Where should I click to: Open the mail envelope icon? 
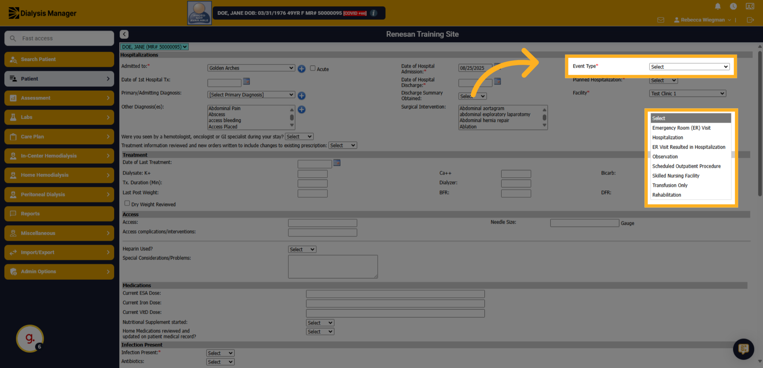pyautogui.click(x=661, y=20)
